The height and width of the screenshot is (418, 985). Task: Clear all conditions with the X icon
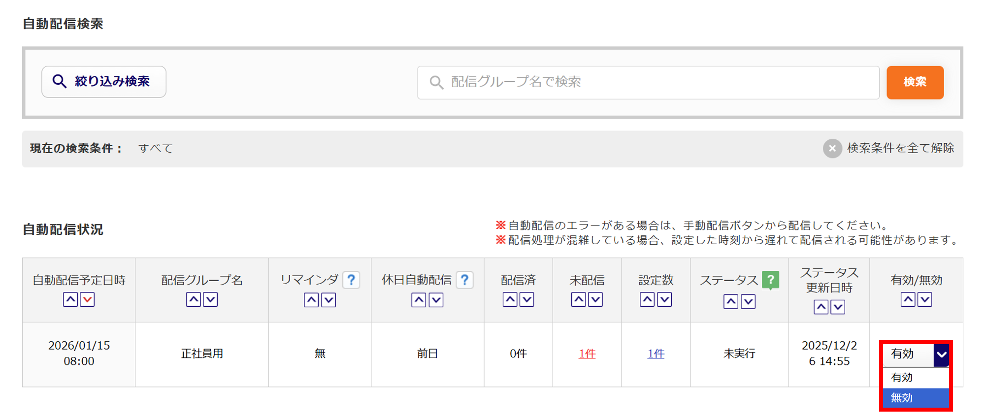pos(832,148)
